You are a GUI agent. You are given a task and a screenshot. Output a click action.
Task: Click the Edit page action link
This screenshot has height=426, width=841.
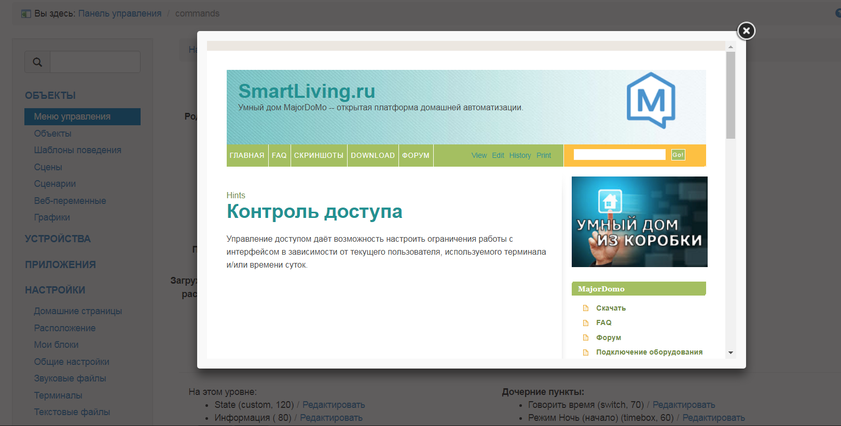pyautogui.click(x=498, y=155)
